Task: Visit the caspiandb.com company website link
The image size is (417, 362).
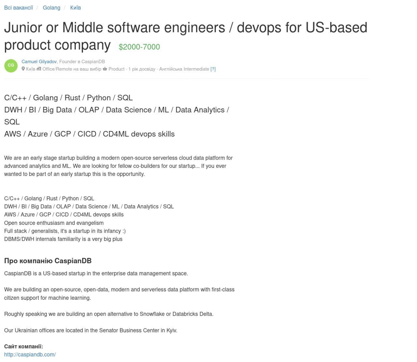Action: pyautogui.click(x=30, y=355)
